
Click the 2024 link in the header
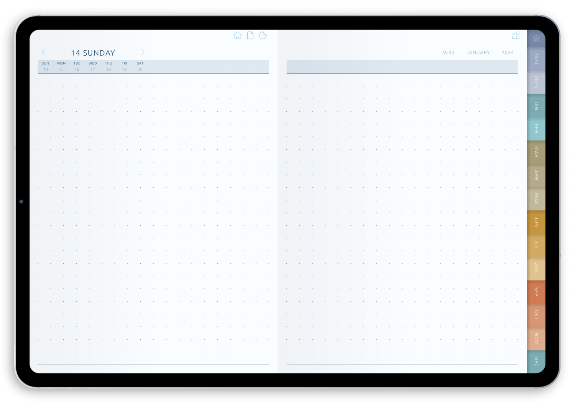[x=508, y=53]
